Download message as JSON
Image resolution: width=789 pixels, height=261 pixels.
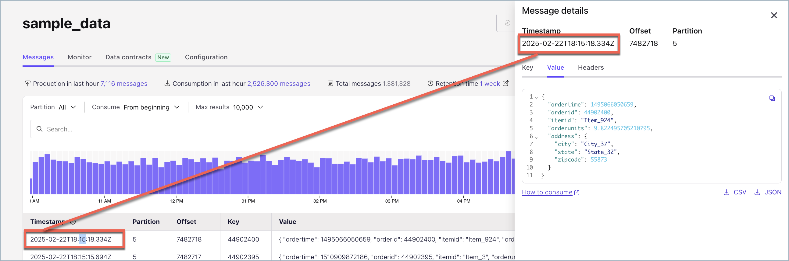(x=768, y=192)
